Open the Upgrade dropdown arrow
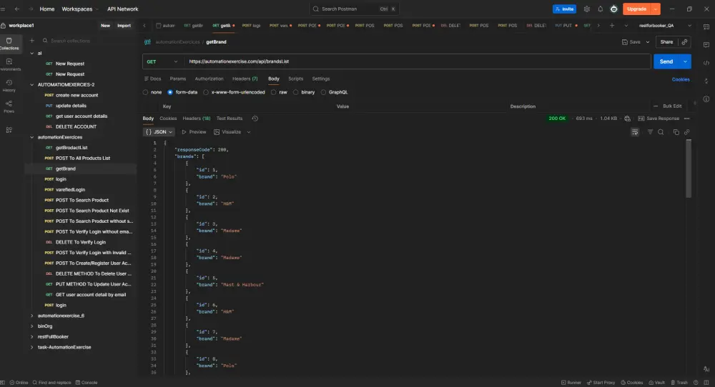This screenshot has height=387, width=715. click(x=655, y=9)
